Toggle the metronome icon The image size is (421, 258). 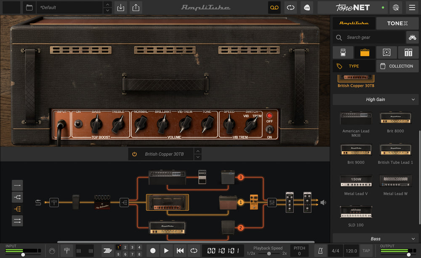(x=320, y=251)
